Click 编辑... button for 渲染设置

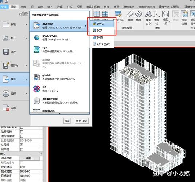point(30,158)
